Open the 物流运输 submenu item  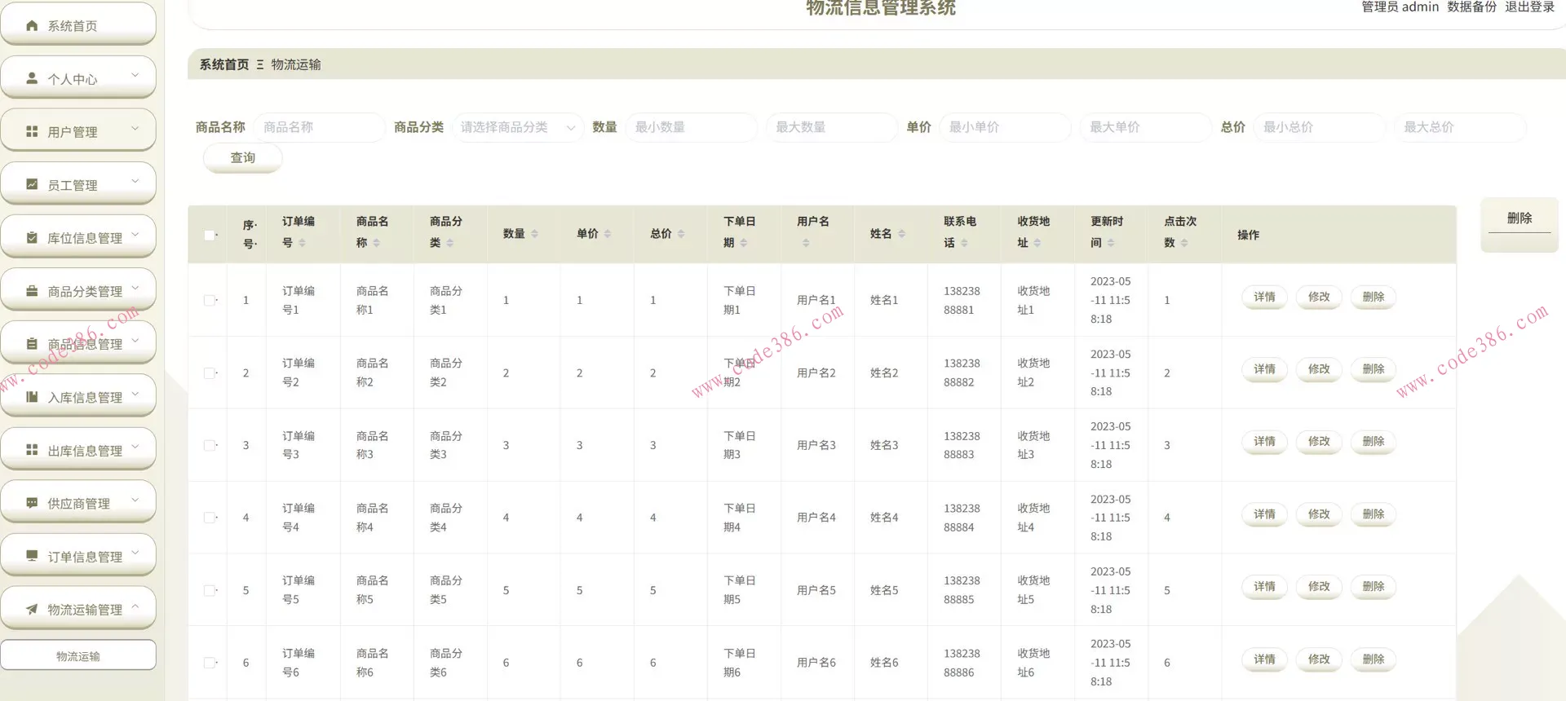coord(78,656)
